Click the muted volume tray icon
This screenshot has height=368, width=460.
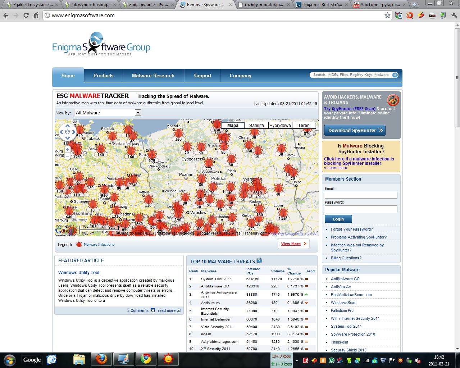click(x=418, y=360)
